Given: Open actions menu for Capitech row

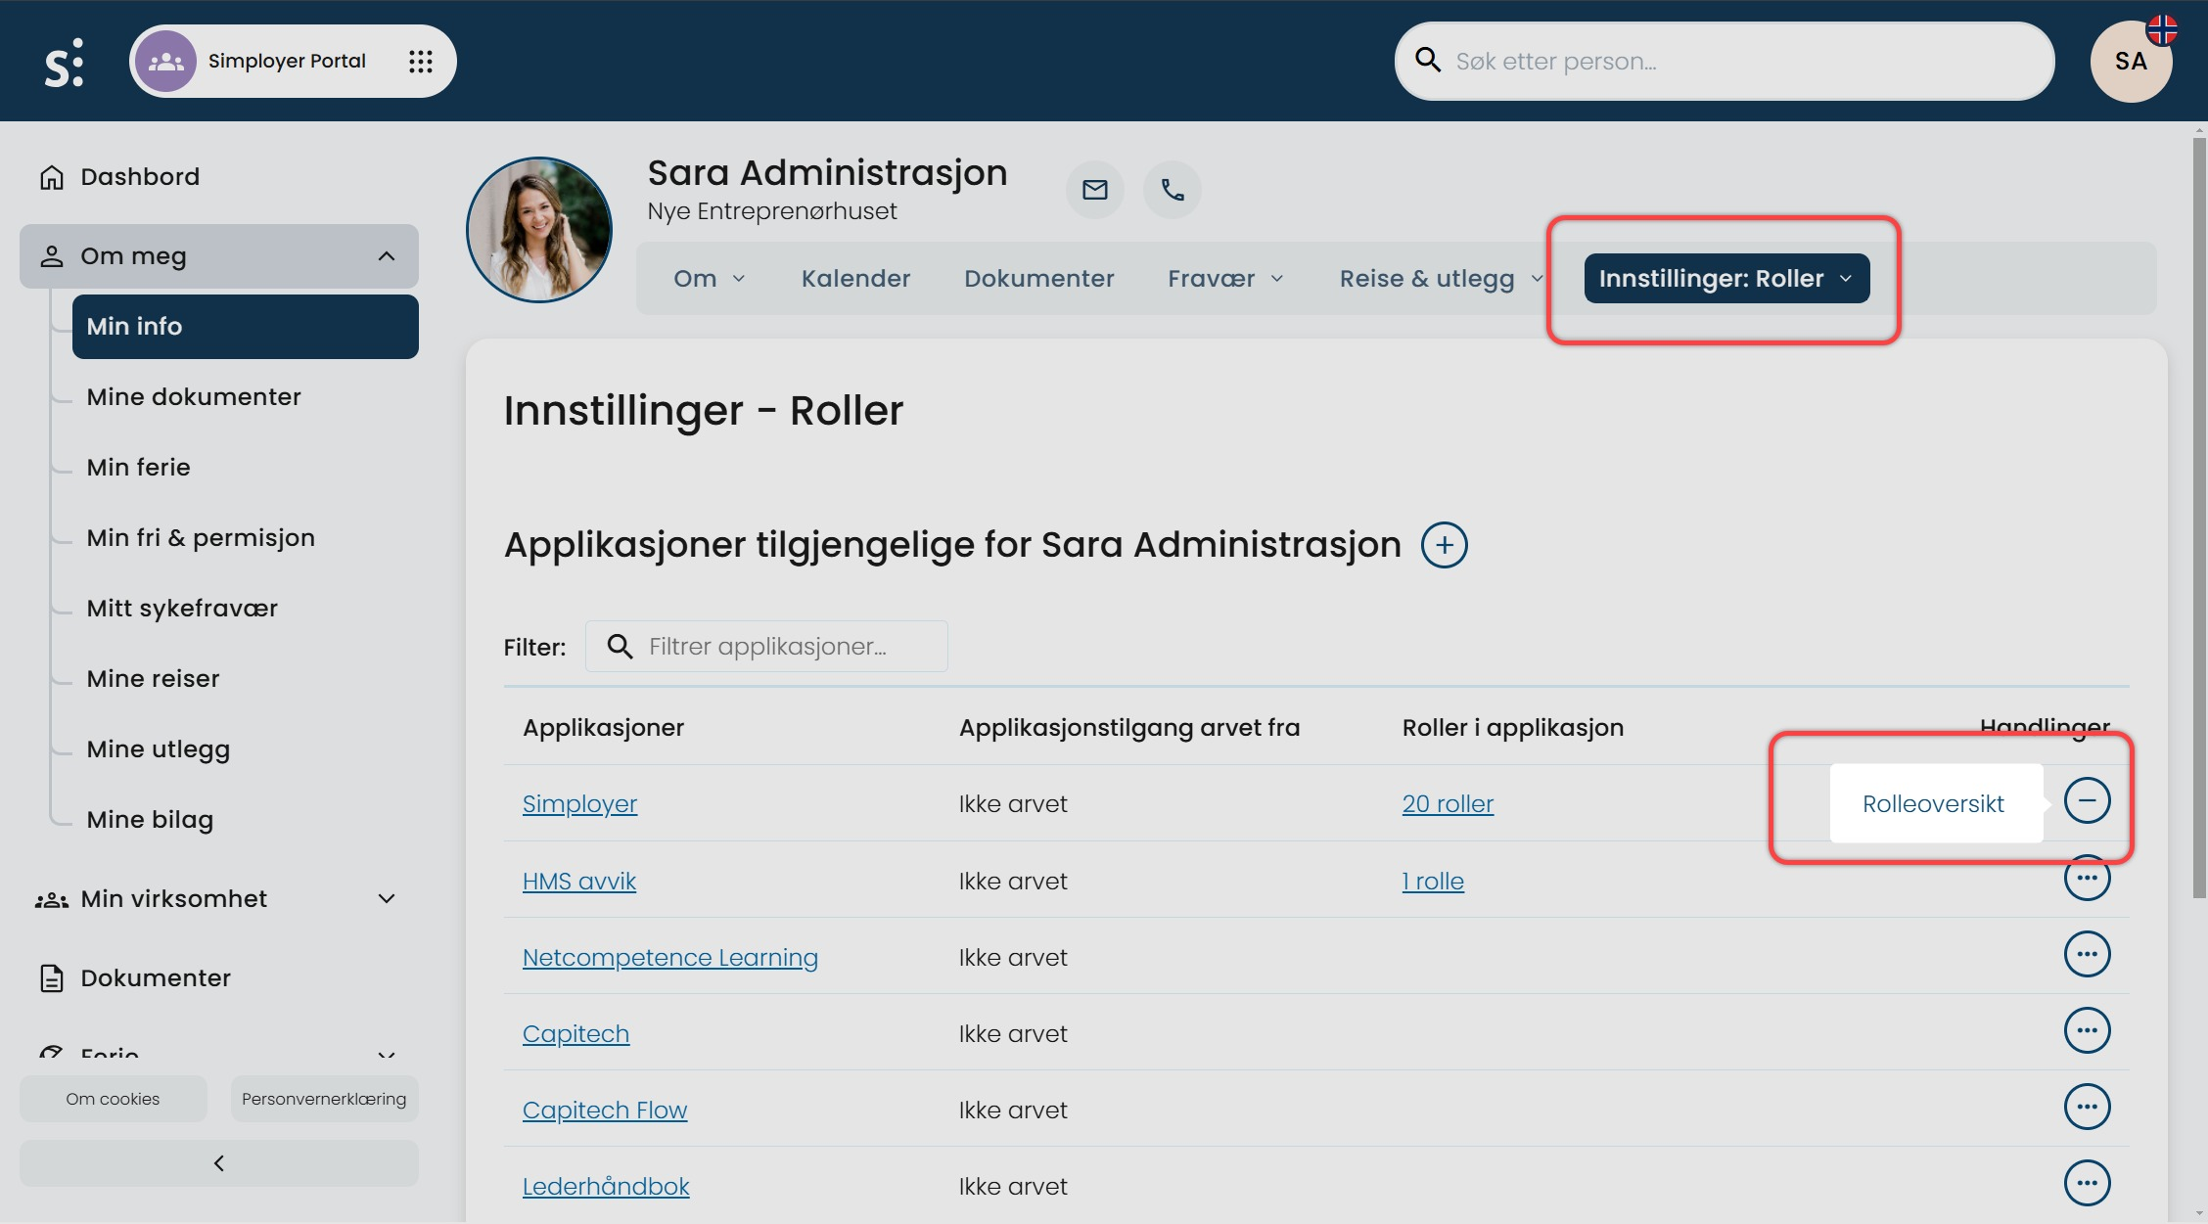Looking at the screenshot, I should pyautogui.click(x=2087, y=1030).
